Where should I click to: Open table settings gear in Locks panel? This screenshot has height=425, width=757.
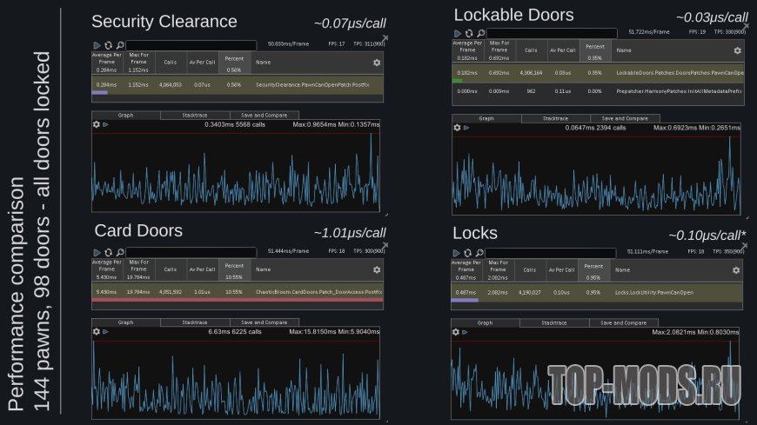(736, 269)
